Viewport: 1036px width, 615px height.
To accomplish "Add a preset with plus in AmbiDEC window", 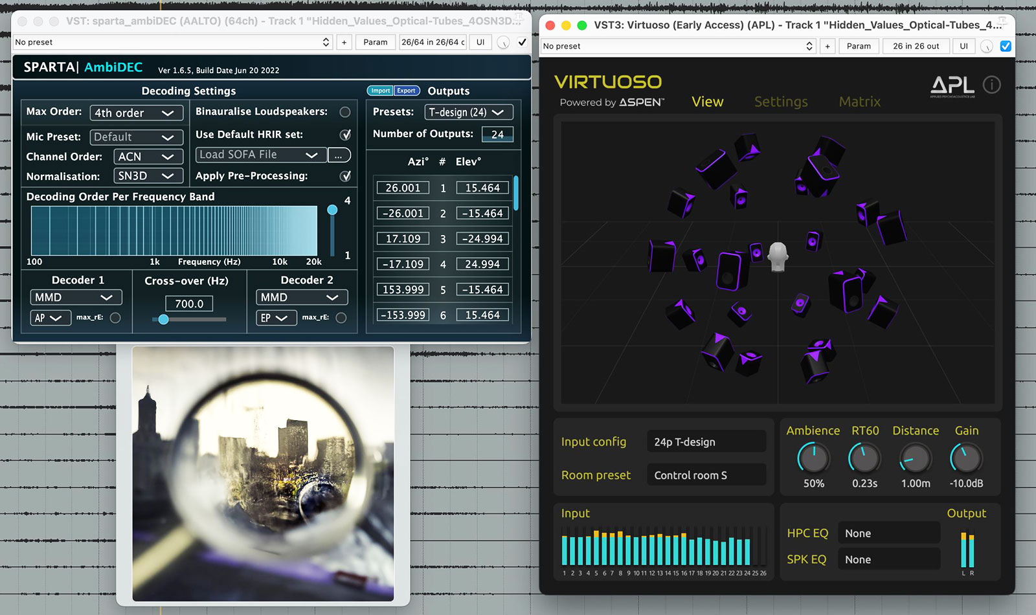I will click(344, 42).
